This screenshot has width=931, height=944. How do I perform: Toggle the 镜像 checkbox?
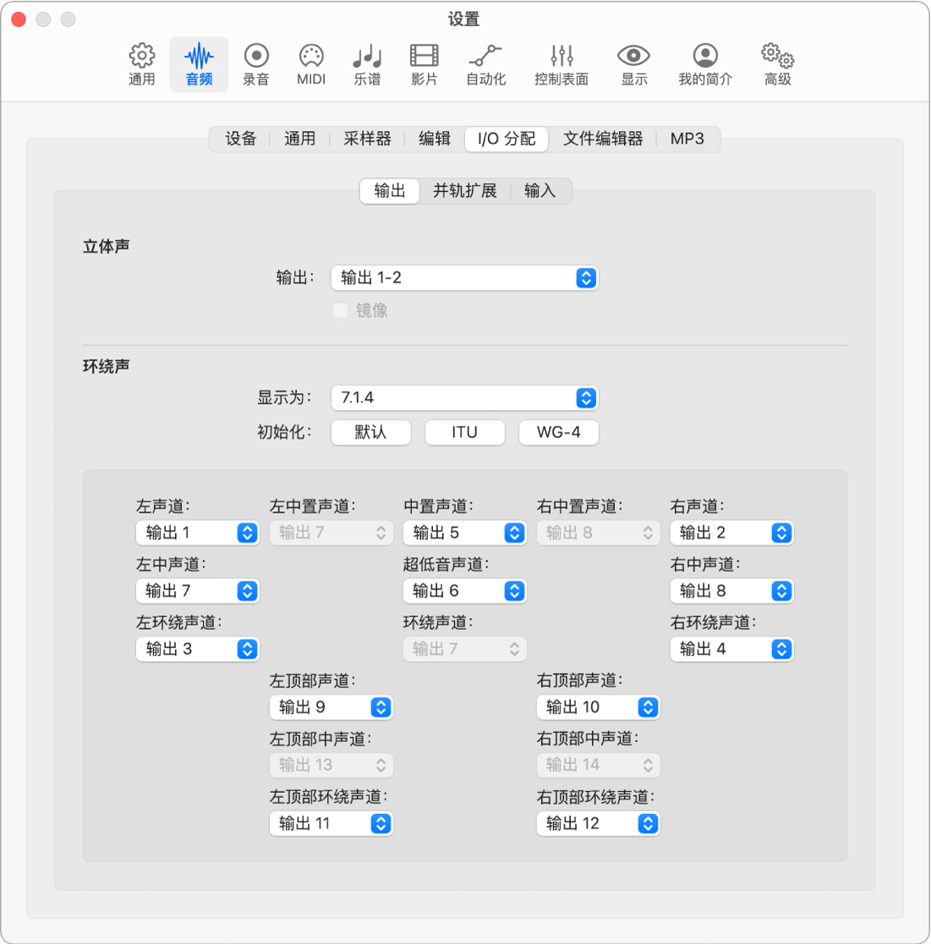340,311
